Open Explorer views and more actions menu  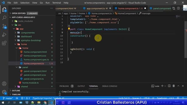coord(51,8)
